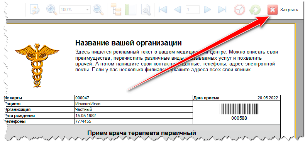This screenshot has height=144, width=305.
Task: Click the advertising paragraph starting Здесь пишется
Action: point(177,61)
